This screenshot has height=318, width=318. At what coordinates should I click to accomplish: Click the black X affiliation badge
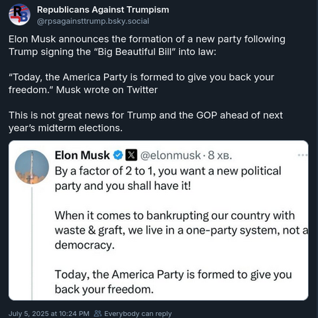(x=131, y=155)
